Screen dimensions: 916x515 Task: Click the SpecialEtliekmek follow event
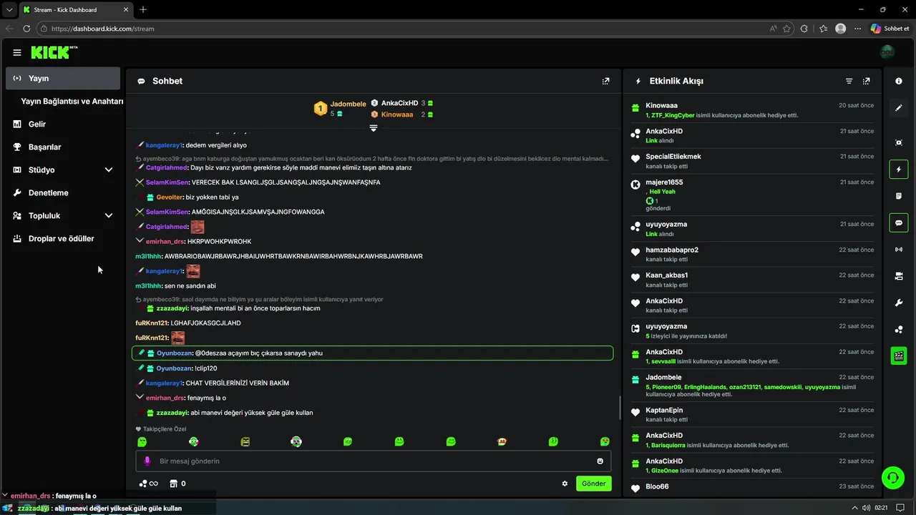pyautogui.click(x=753, y=161)
